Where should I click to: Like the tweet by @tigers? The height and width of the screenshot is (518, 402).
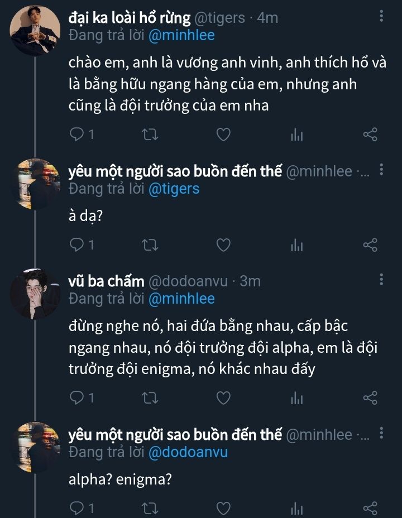(223, 135)
